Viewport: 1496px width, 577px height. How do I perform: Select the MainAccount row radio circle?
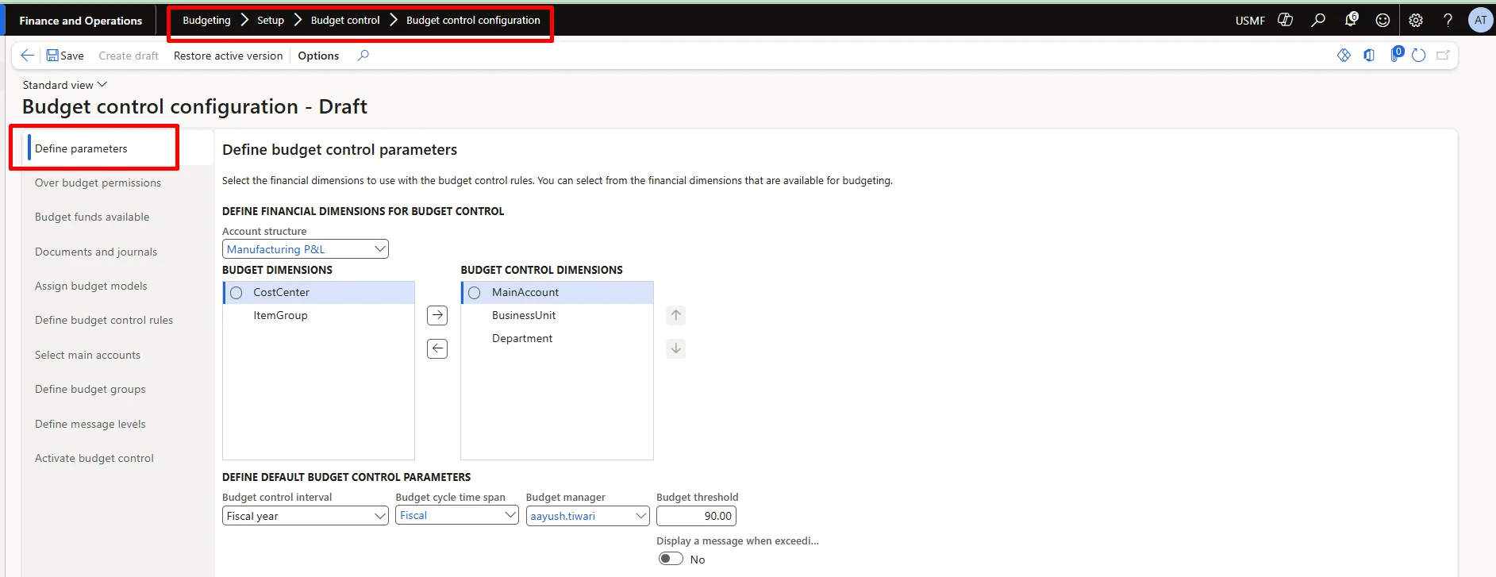[x=475, y=293]
